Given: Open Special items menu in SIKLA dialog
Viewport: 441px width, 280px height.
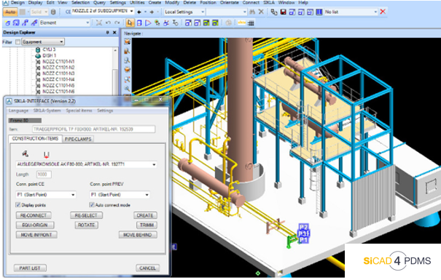Looking at the screenshot, I should (79, 111).
